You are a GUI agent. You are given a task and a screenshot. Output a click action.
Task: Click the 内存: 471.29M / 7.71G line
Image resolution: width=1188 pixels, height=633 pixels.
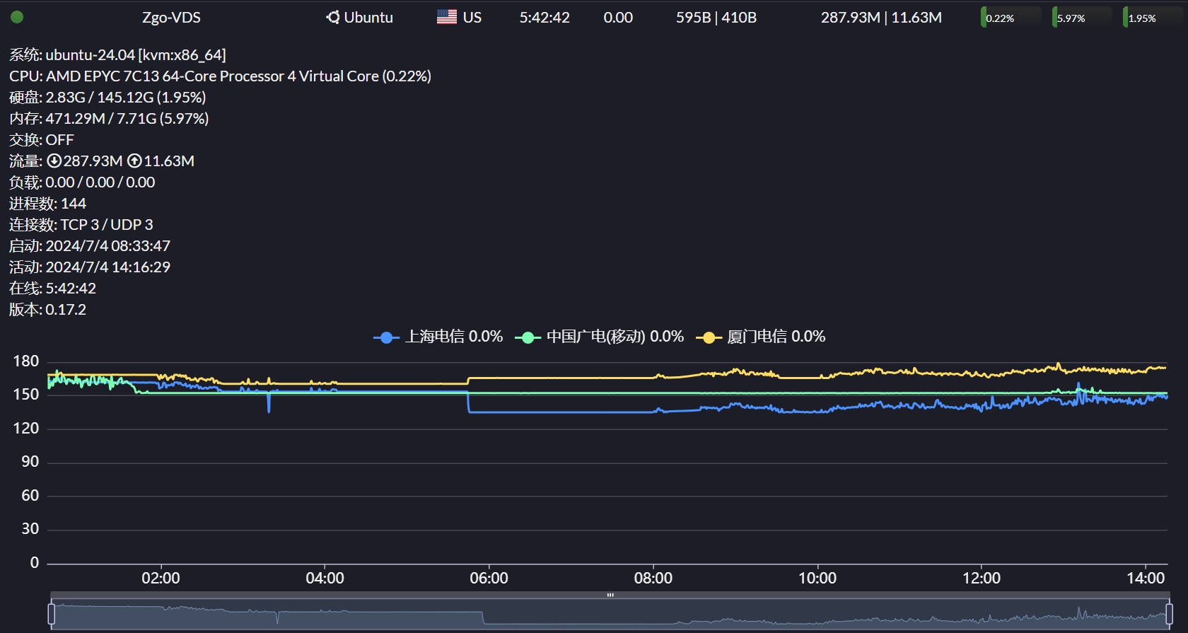pyautogui.click(x=109, y=119)
